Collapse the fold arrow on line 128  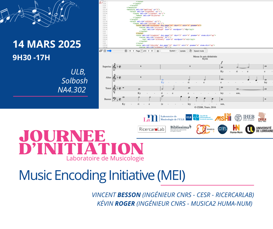[x=107, y=23]
